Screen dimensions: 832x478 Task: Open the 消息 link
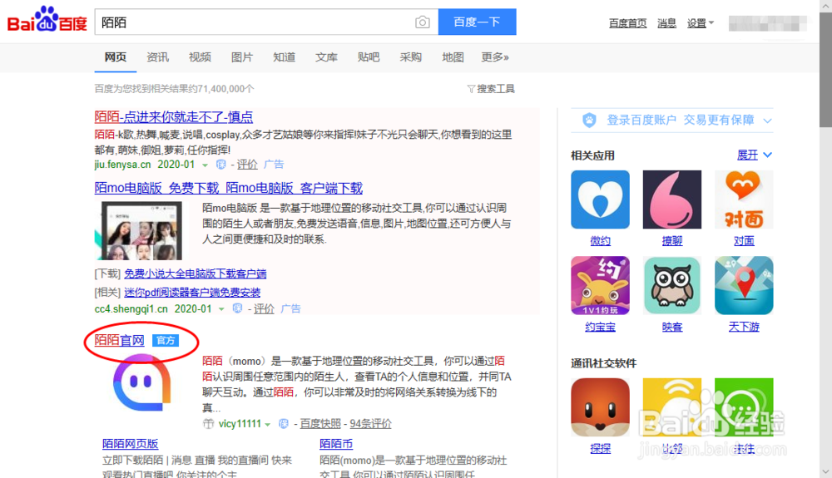tap(666, 22)
